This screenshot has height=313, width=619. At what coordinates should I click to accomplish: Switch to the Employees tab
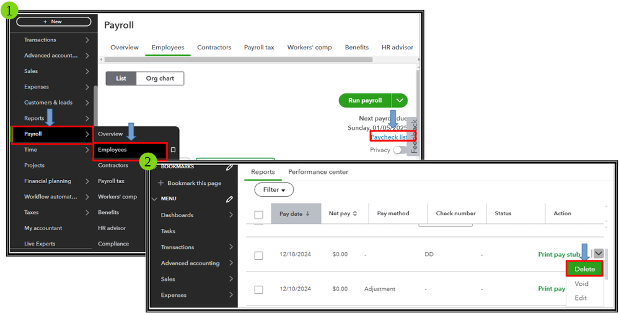click(168, 47)
